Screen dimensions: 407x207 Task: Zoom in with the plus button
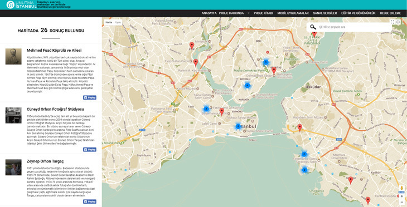(x=402, y=196)
